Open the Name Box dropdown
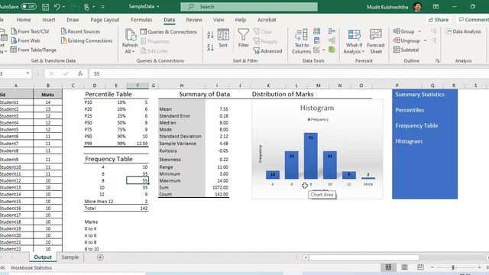 28,73
